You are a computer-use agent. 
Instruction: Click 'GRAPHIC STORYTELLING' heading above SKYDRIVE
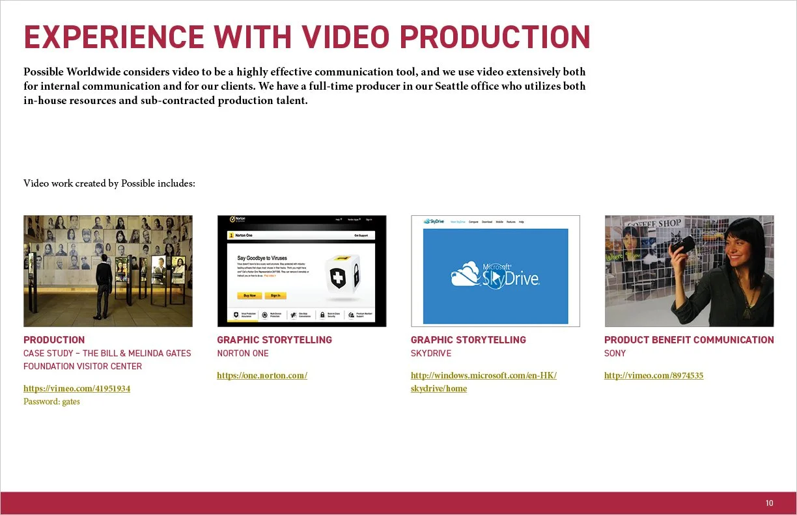468,340
